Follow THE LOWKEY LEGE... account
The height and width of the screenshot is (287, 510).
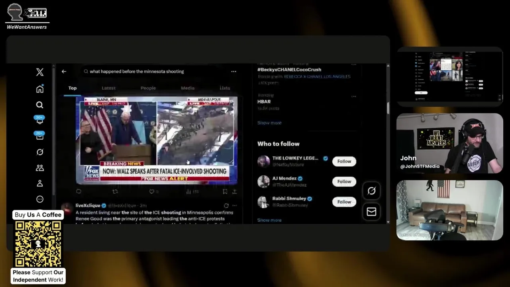click(x=344, y=161)
